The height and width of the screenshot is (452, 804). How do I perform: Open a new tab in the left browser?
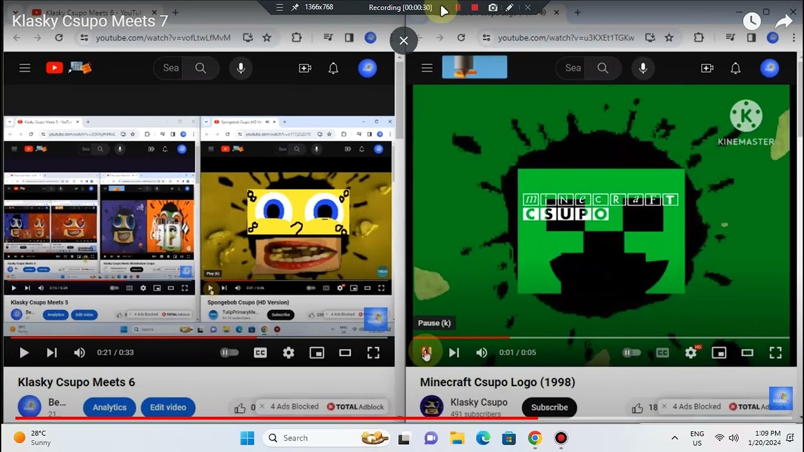tap(175, 12)
